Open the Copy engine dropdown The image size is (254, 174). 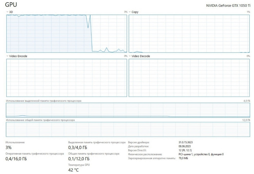pos(133,12)
